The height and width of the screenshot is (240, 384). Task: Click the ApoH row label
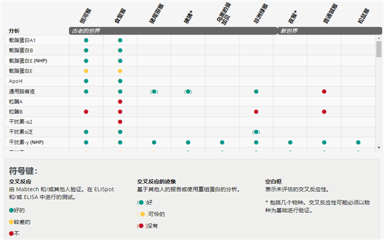[x=15, y=81]
